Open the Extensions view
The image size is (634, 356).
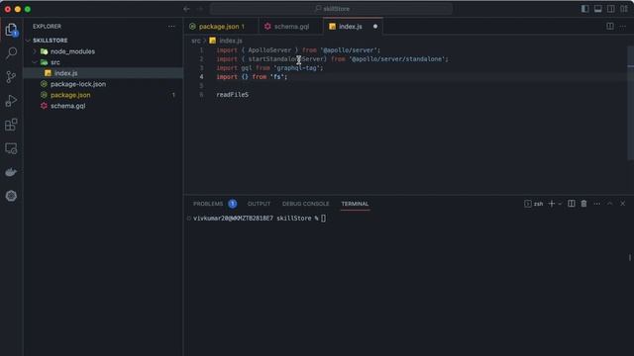pos(11,125)
